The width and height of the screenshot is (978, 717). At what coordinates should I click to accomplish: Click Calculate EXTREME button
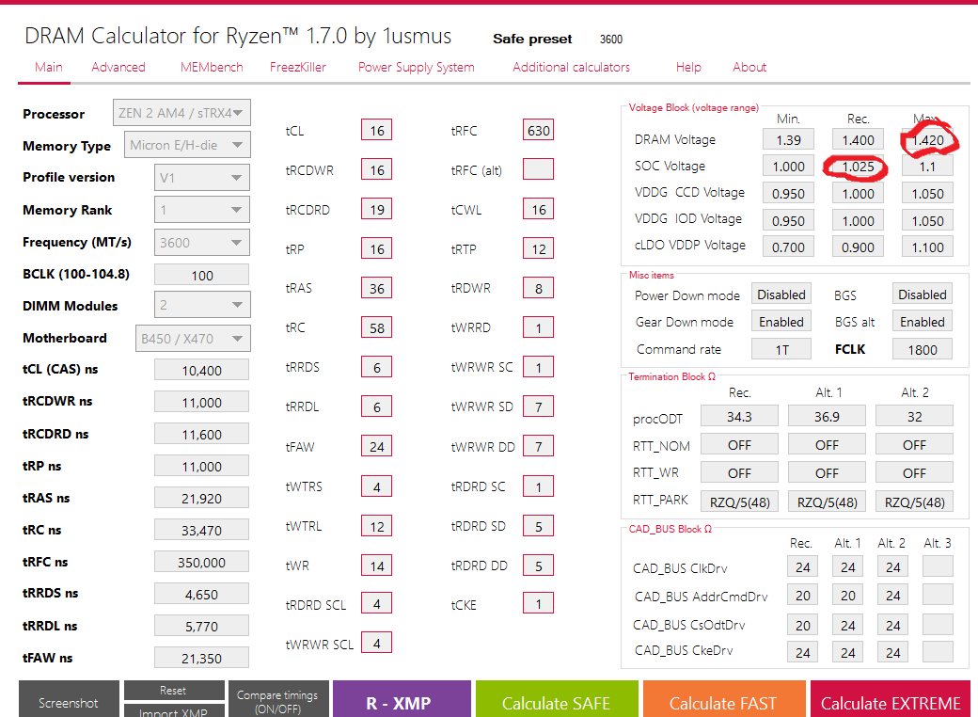pos(891,701)
